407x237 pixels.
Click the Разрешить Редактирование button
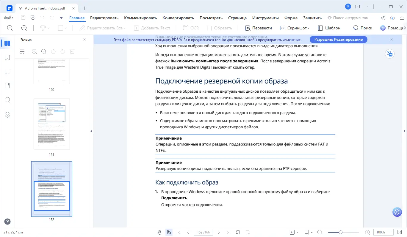[x=338, y=39]
